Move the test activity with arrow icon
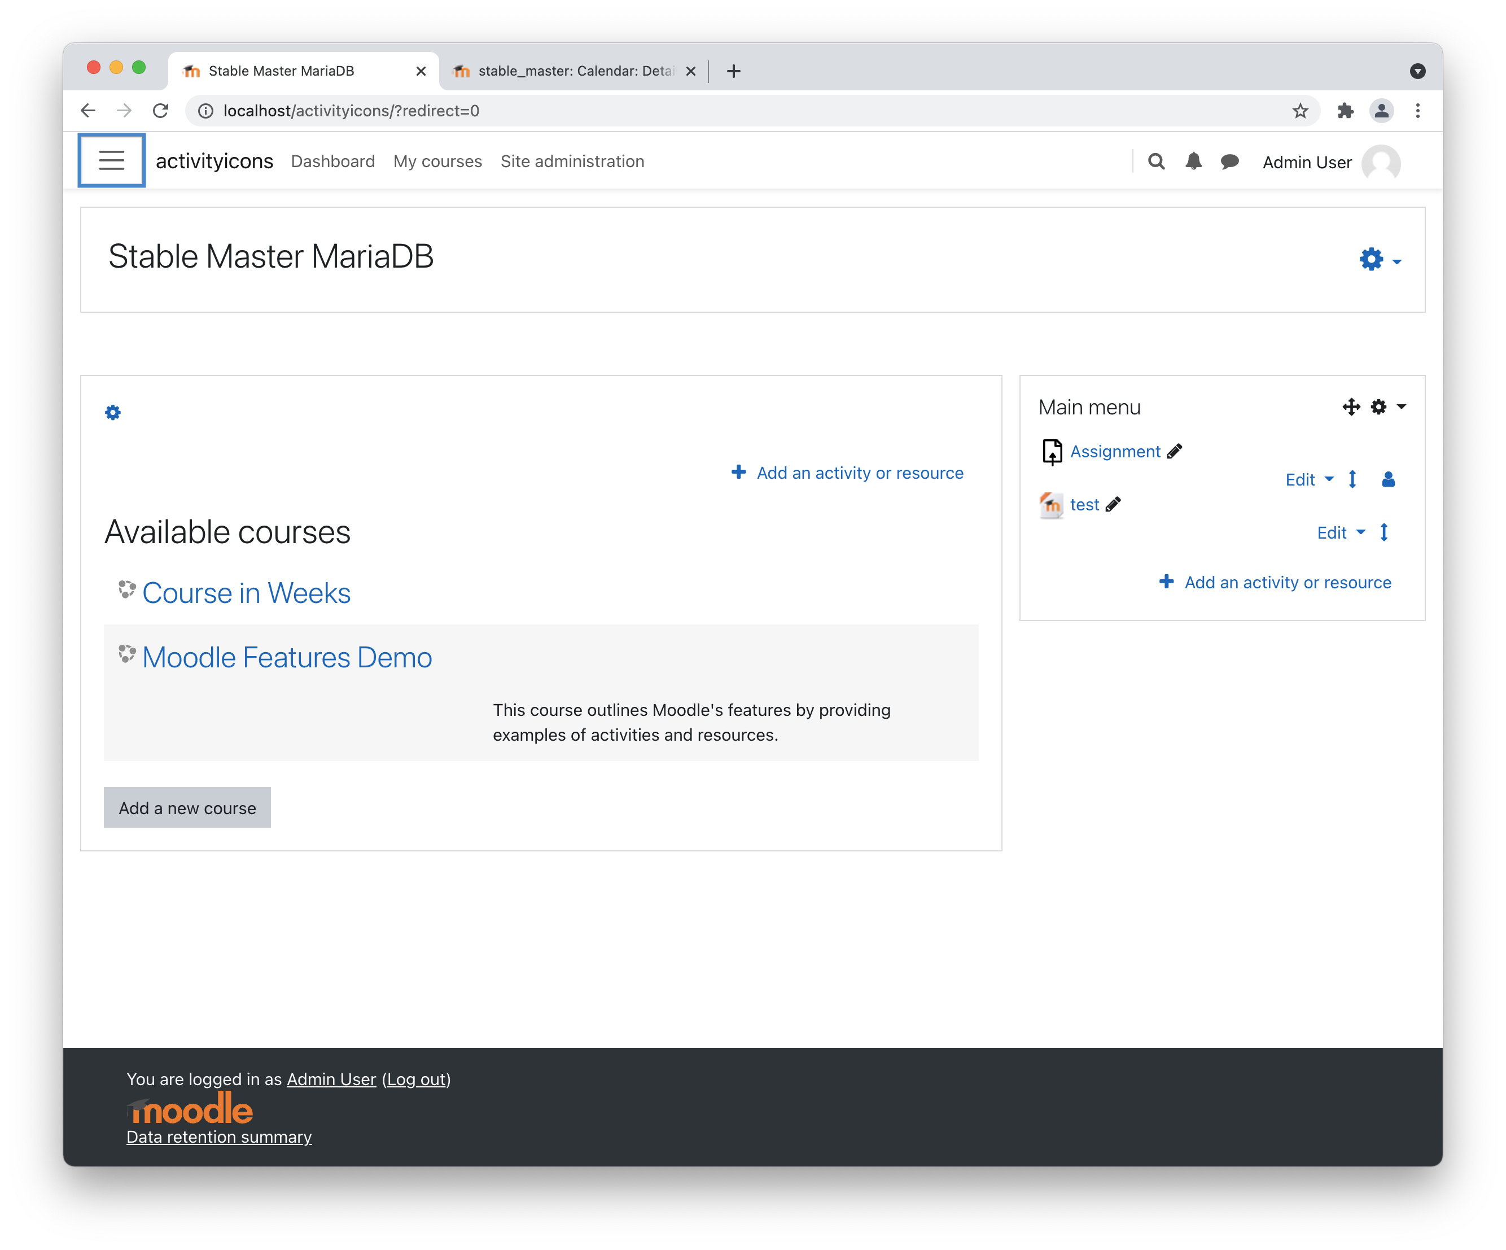This screenshot has height=1250, width=1506. [x=1384, y=532]
